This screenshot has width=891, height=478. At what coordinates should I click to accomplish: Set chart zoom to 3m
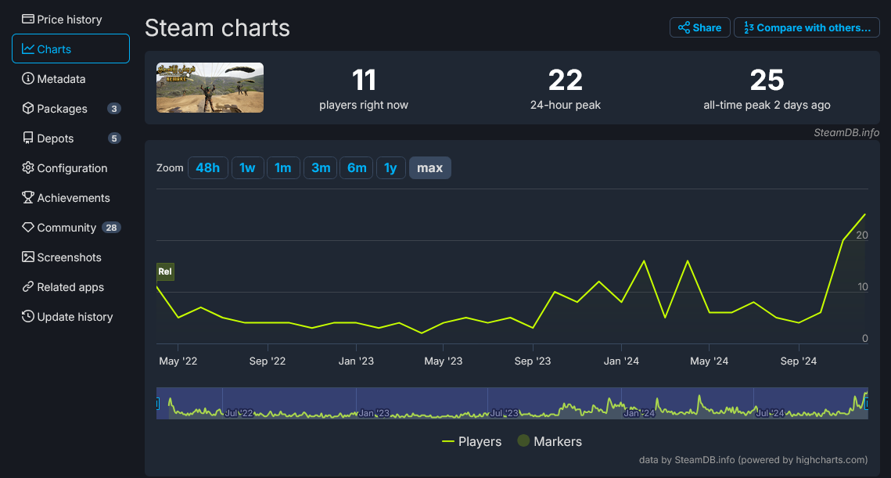tap(321, 167)
